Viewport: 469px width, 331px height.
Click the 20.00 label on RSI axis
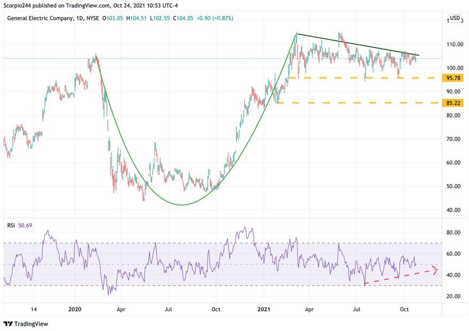455,296
